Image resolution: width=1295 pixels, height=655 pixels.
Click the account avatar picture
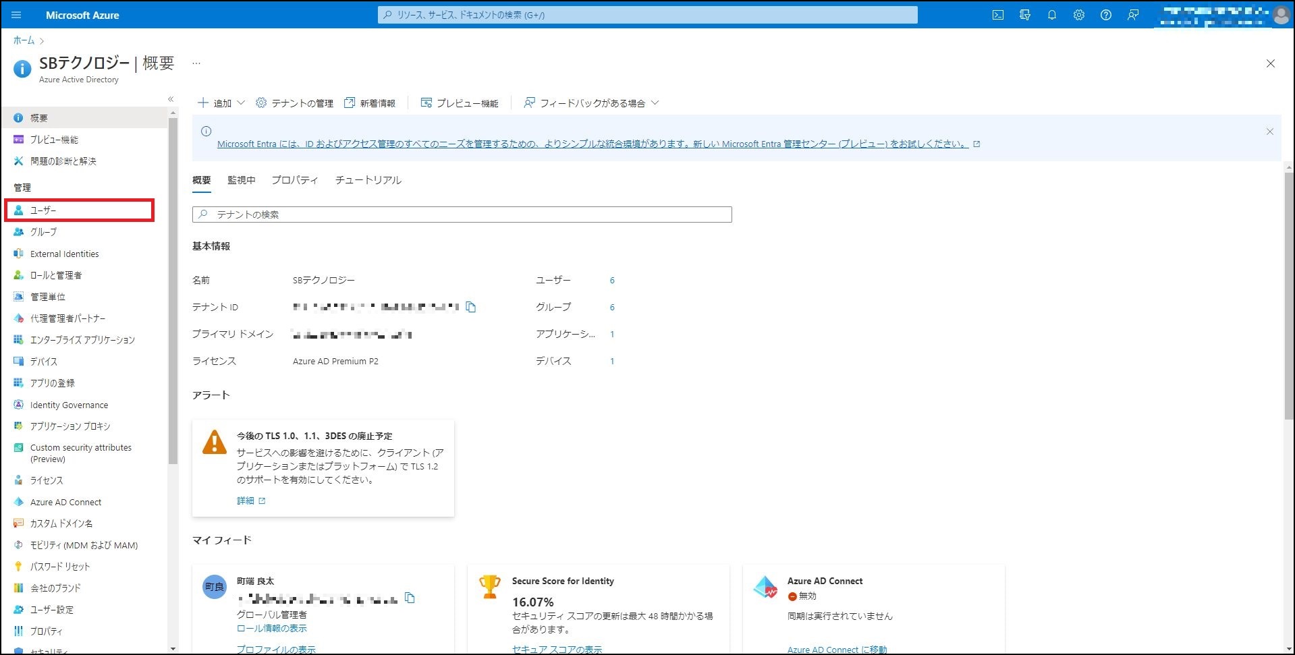(1281, 15)
